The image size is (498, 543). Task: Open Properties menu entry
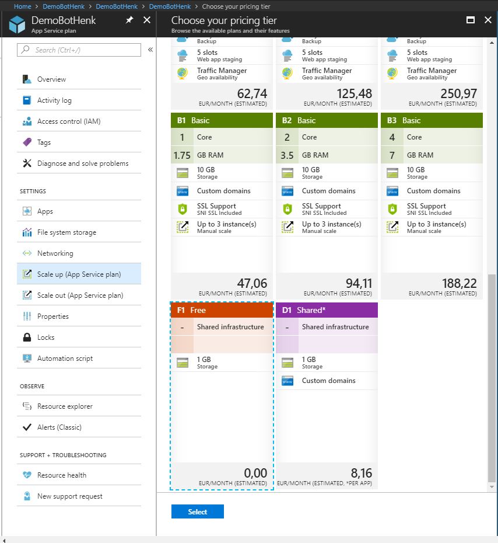click(x=79, y=316)
